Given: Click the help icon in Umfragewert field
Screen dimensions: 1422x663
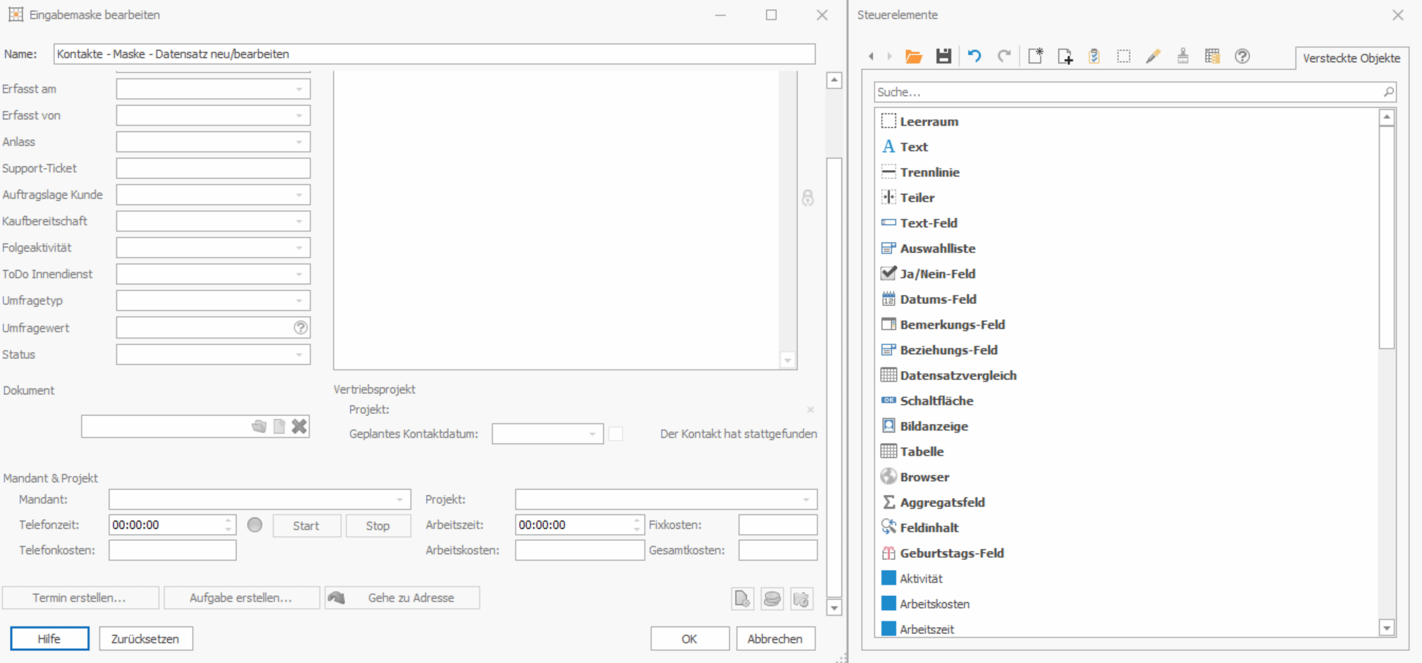Looking at the screenshot, I should pos(301,327).
